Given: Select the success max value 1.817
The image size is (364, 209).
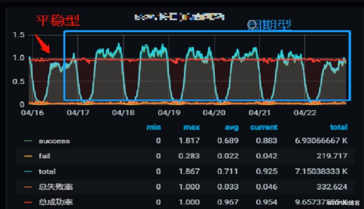Looking at the screenshot, I should (x=189, y=141).
